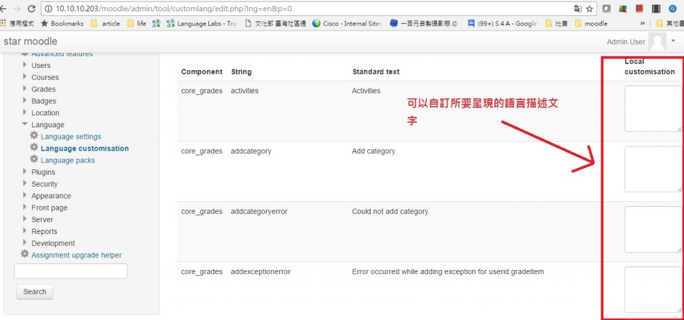
Task: Click the Admin User avatar picture
Action: pyautogui.click(x=657, y=42)
